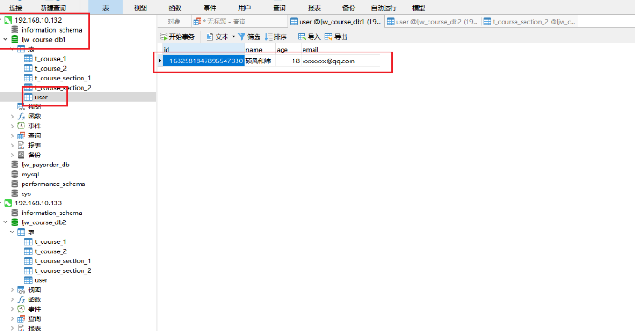Select the 192.168.10.133 connection label
635x331 pixels.
(38, 203)
